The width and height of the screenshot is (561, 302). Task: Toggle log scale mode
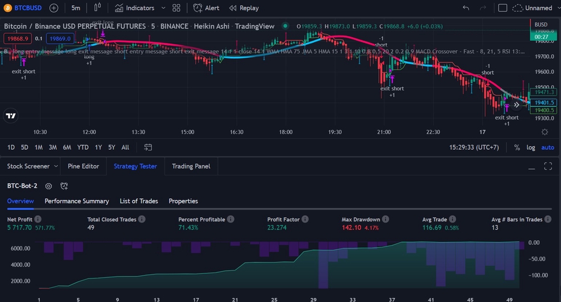click(x=531, y=148)
